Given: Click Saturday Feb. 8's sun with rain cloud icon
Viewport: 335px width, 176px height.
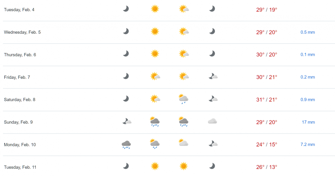Looking at the screenshot, I should (x=184, y=99).
